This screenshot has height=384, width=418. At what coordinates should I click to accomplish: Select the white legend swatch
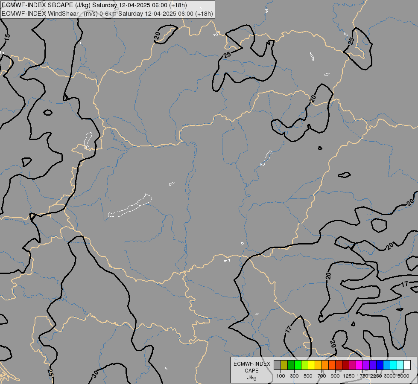point(407,365)
